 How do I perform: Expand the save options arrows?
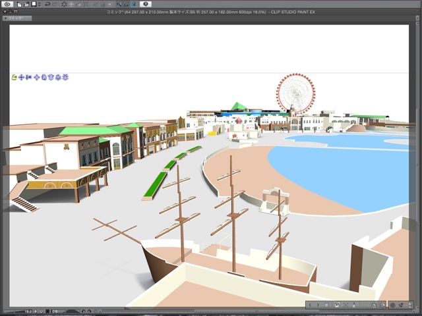tap(40, 5)
